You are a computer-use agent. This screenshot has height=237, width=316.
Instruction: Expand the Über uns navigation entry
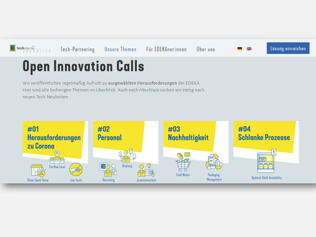[205, 49]
